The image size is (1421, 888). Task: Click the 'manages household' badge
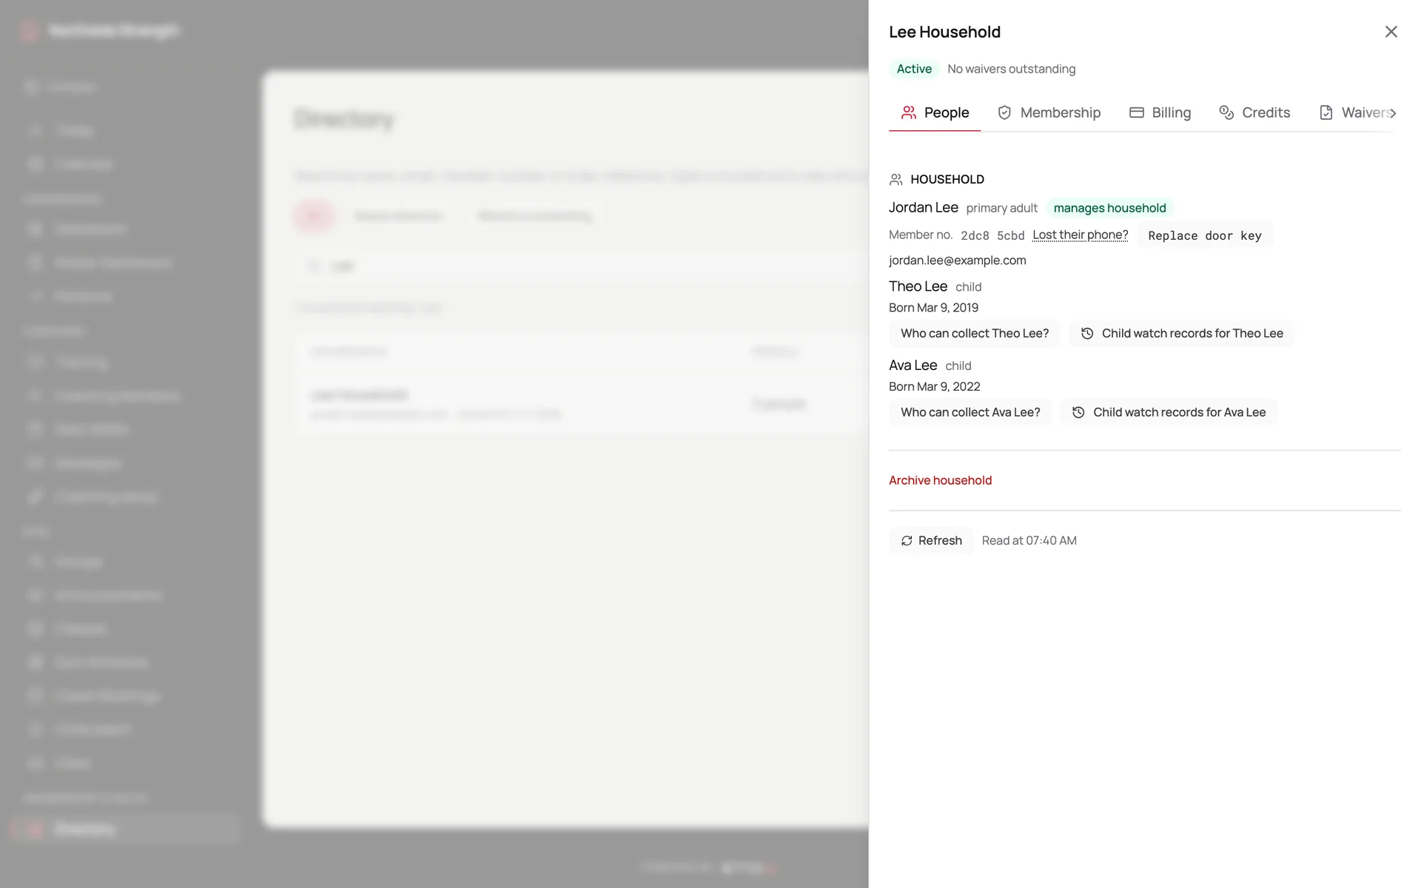1109,208
